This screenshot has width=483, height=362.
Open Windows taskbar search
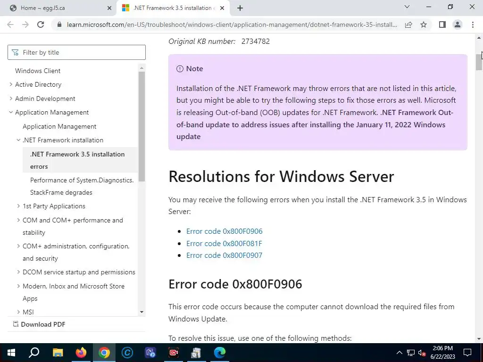[34, 353]
